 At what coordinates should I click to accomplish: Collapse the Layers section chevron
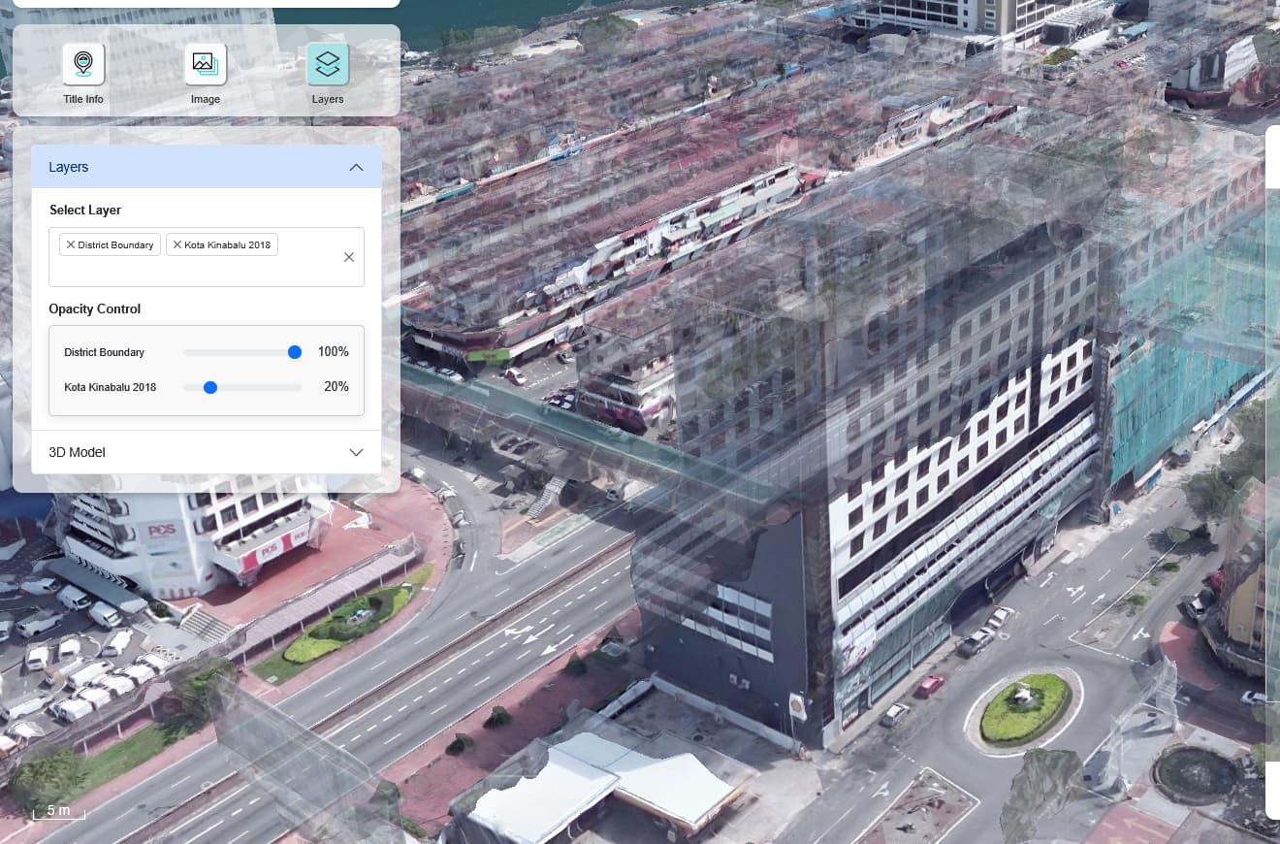click(356, 168)
